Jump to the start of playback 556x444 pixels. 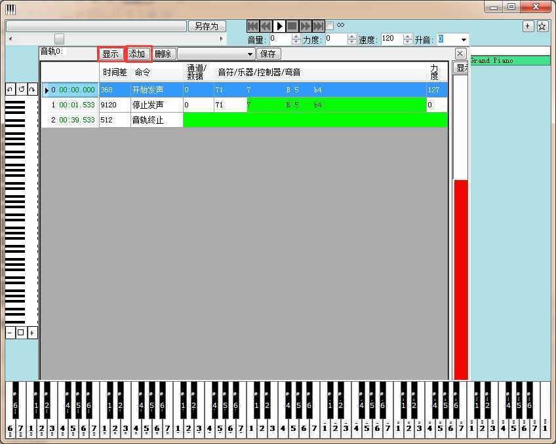pos(253,26)
